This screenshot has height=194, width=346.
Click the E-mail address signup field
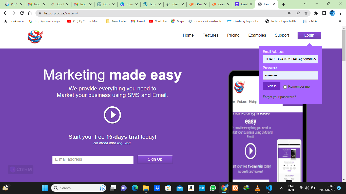point(93,160)
